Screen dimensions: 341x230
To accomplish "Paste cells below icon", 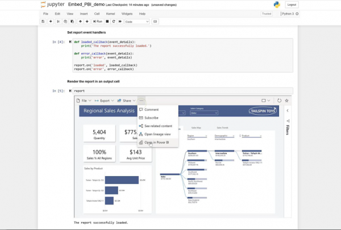I will click(x=72, y=22).
